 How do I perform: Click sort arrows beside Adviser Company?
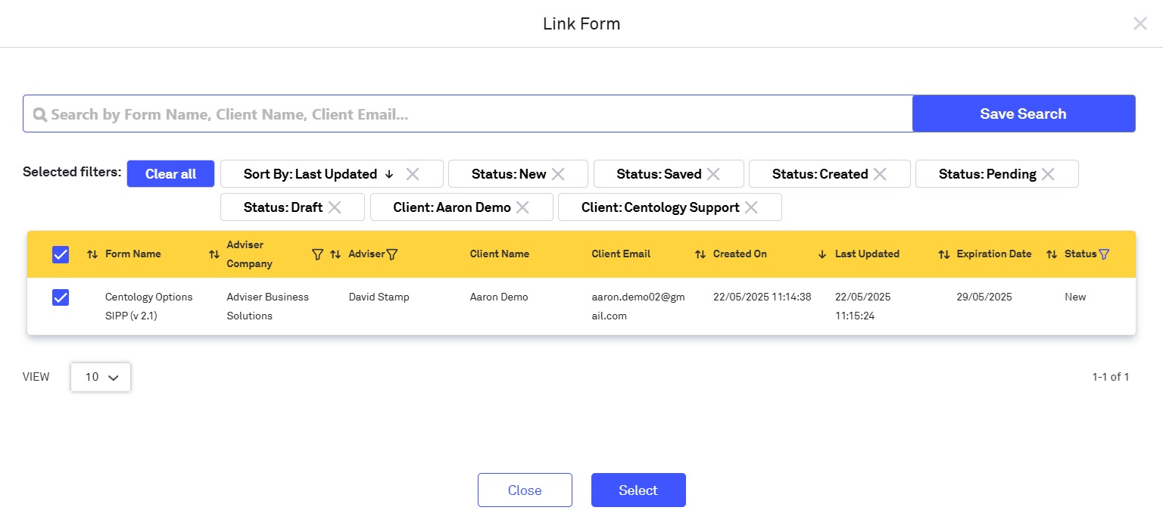pyautogui.click(x=214, y=254)
